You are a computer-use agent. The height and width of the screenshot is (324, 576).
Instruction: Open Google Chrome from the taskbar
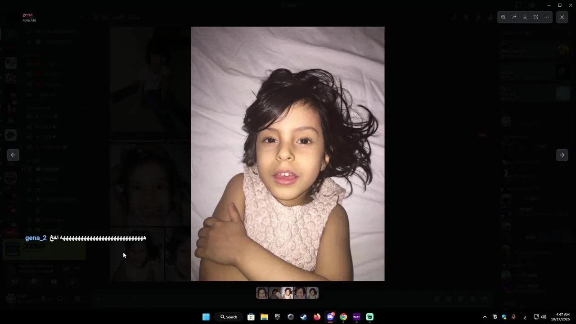coord(343,317)
